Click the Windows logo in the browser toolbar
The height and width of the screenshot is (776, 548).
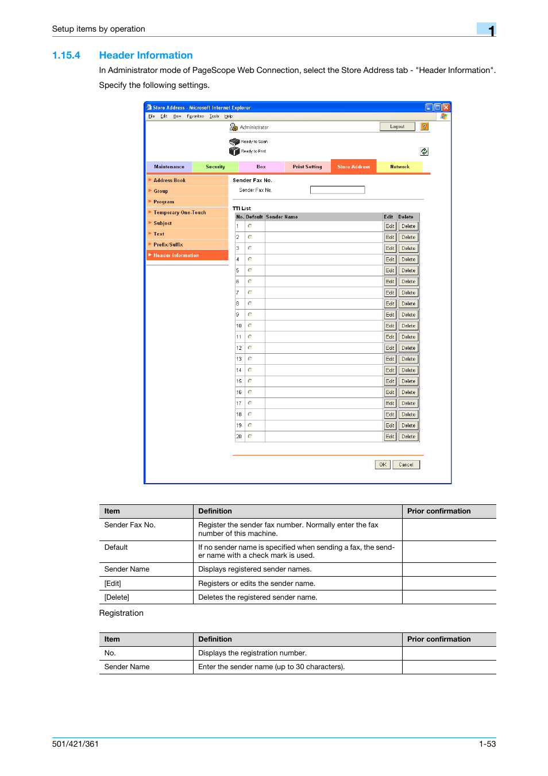(x=443, y=116)
